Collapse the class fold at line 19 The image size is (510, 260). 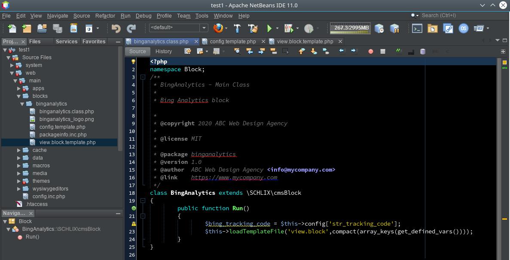tap(143, 201)
